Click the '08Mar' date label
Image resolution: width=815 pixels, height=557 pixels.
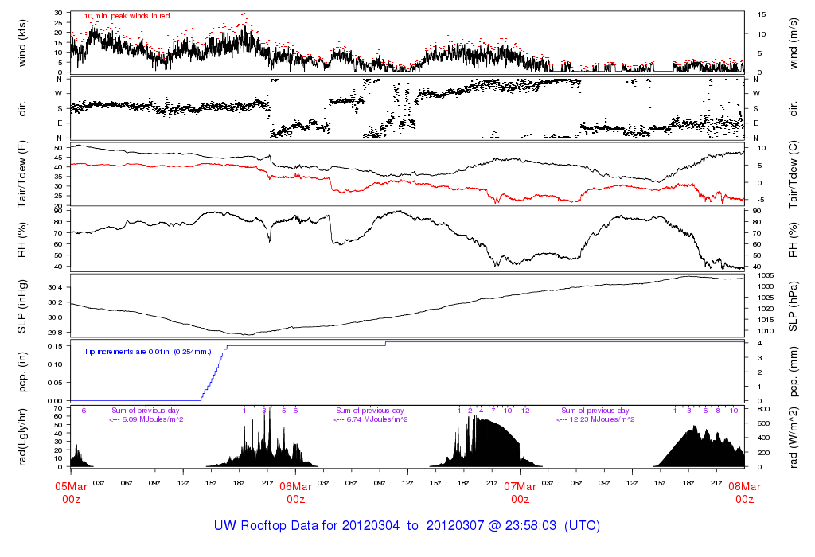point(744,487)
